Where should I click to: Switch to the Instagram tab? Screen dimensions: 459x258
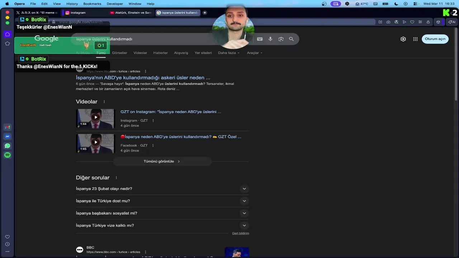pos(85,13)
